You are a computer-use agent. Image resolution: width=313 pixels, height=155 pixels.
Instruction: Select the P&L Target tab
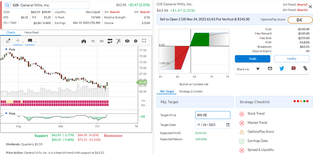click(167, 91)
